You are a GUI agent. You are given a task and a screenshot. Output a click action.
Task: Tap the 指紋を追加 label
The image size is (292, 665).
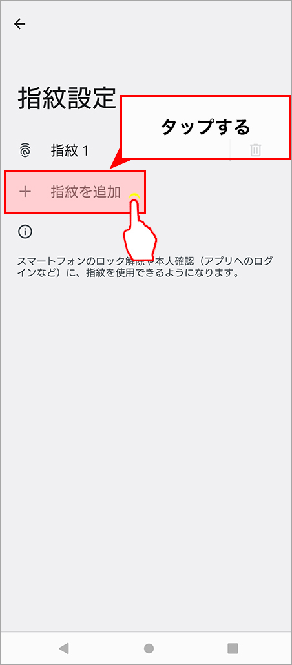click(86, 192)
